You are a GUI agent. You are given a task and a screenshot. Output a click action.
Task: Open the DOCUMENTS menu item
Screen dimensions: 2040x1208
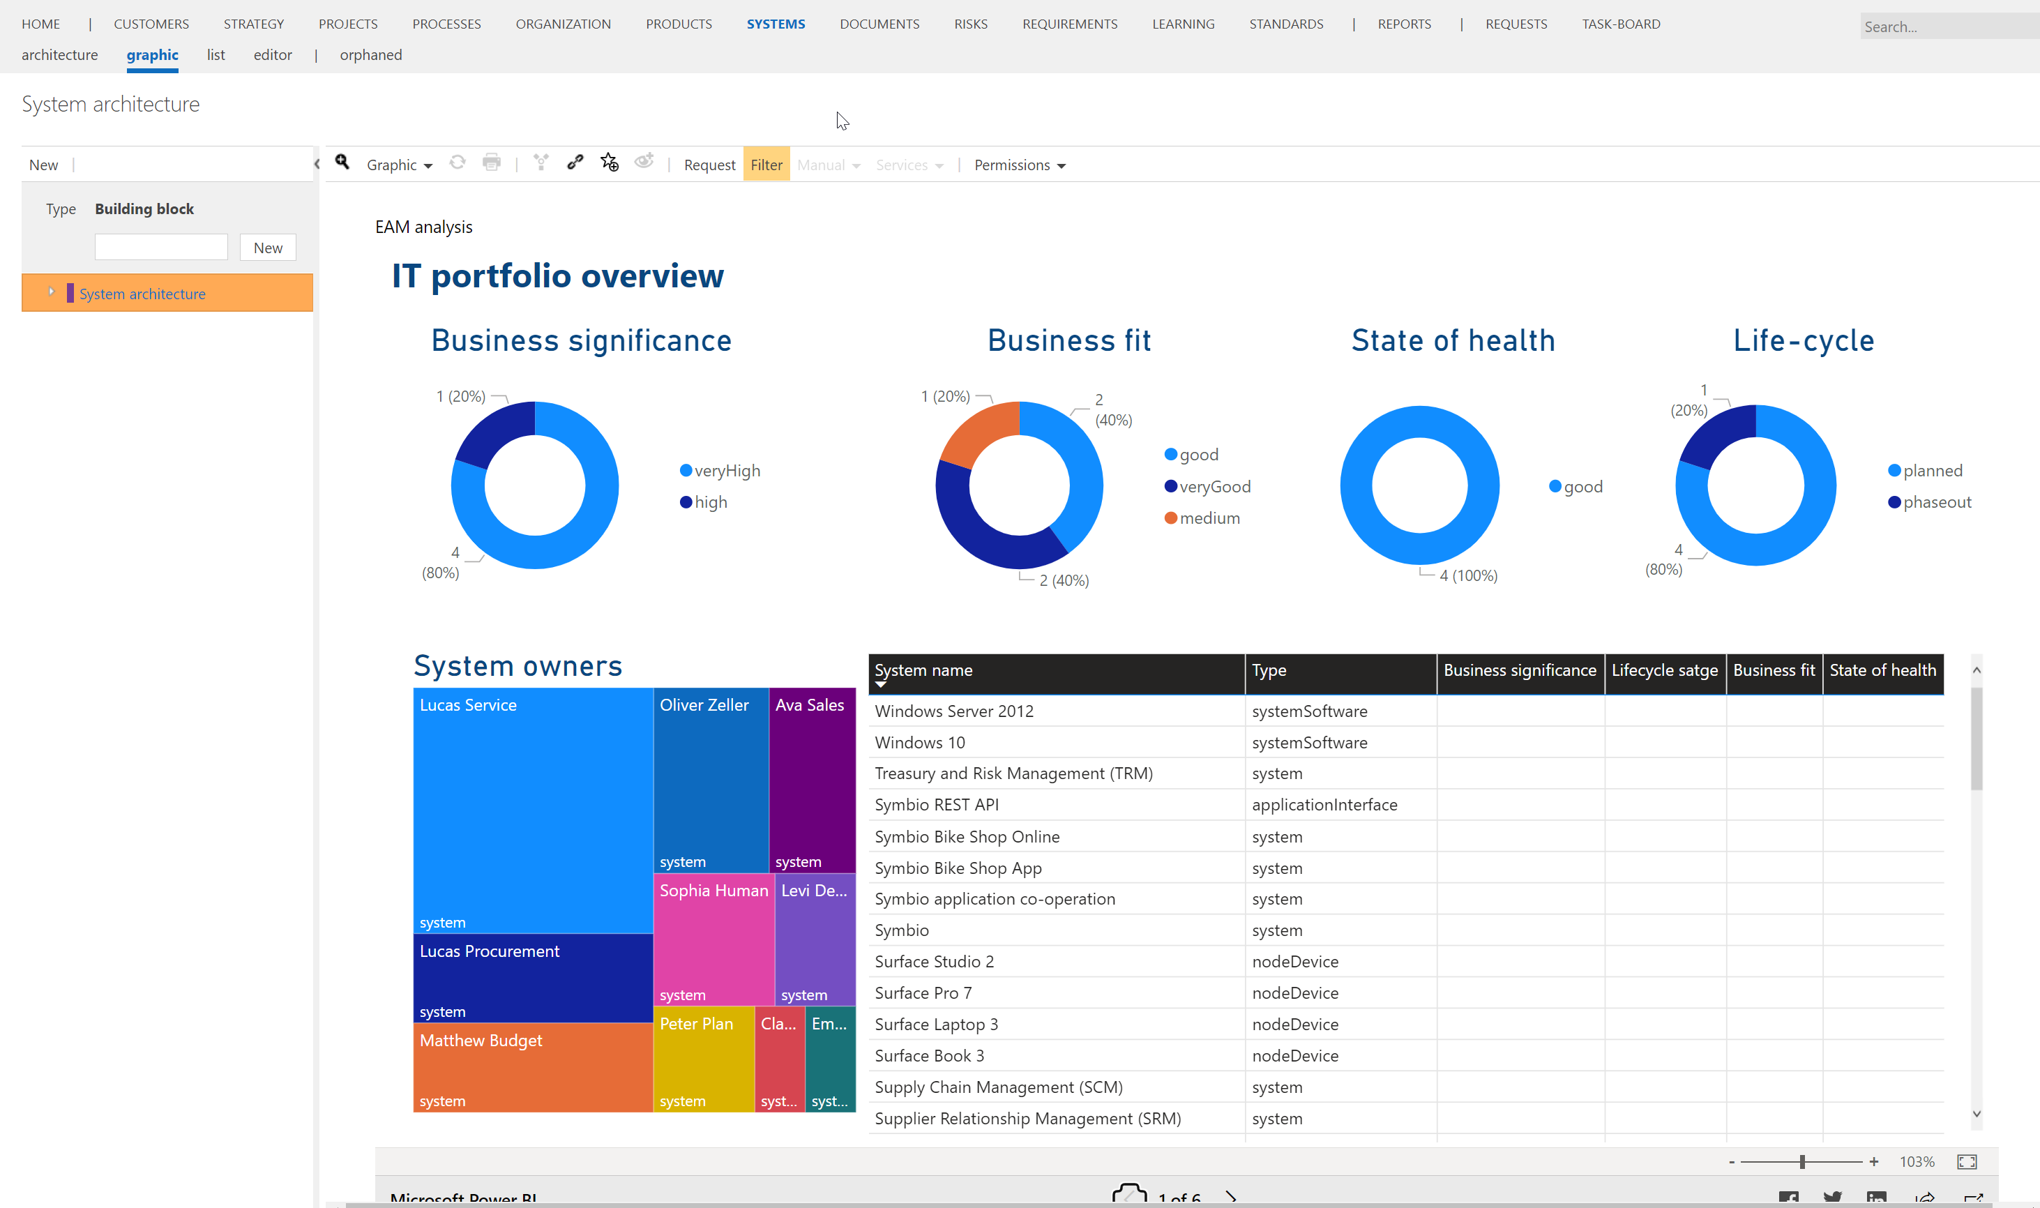879,24
